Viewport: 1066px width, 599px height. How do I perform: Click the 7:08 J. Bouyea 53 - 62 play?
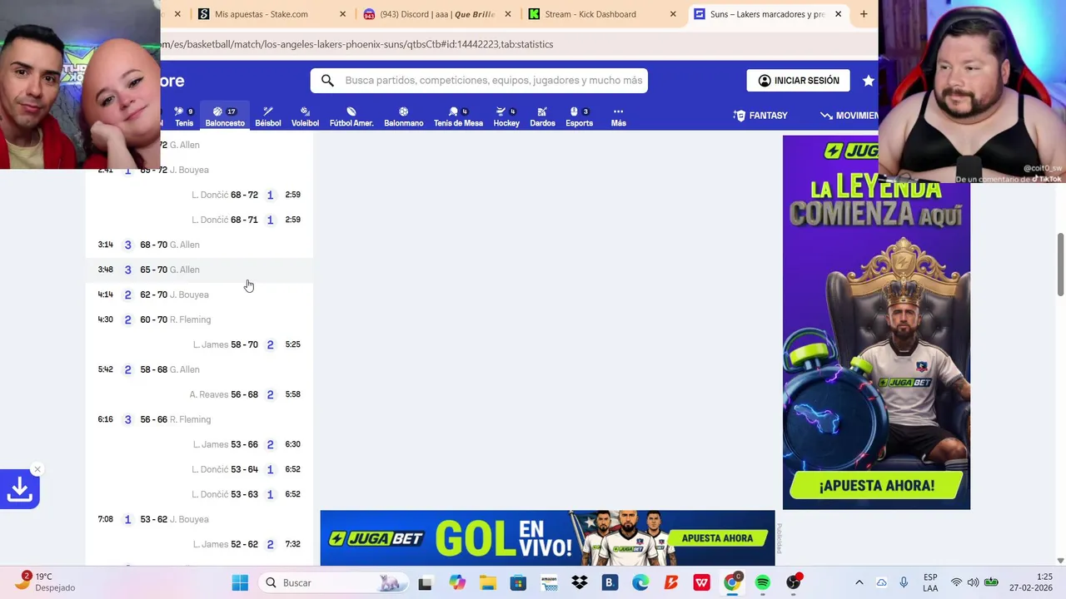coord(199,519)
